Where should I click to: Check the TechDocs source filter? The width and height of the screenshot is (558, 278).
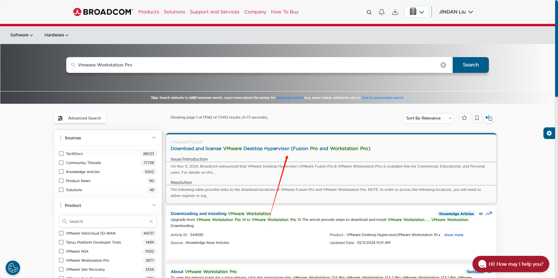[x=61, y=154]
